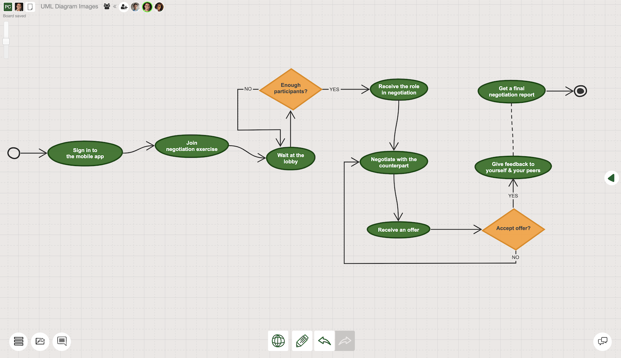Click the UML Diagram Images board title
Viewport: 621px width, 358px height.
point(70,7)
